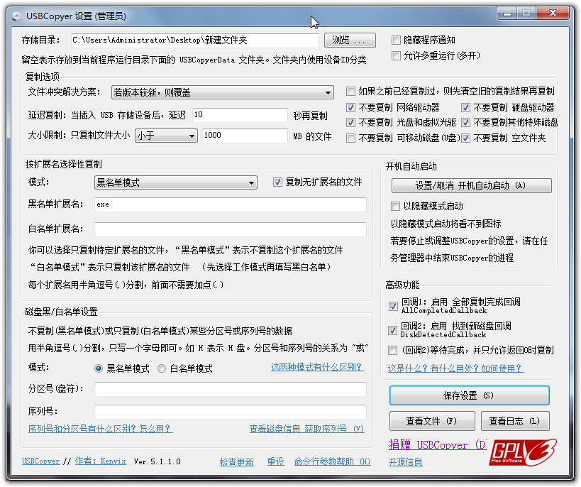Screen dimensions: 581x487
Task: Open 查看磁盘信息 获取序列号 (V) link
Action: pyautogui.click(x=306, y=429)
